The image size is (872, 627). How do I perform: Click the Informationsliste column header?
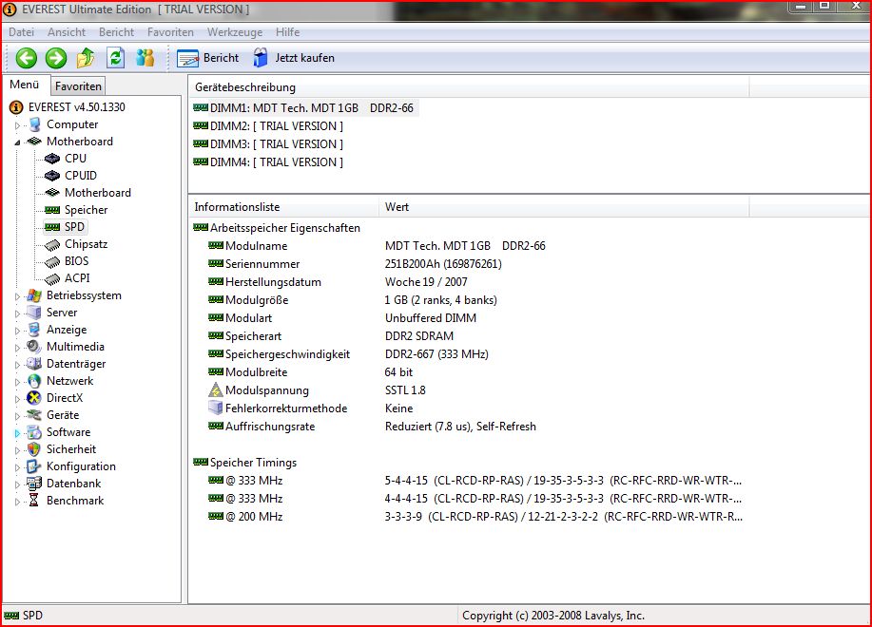(x=283, y=207)
